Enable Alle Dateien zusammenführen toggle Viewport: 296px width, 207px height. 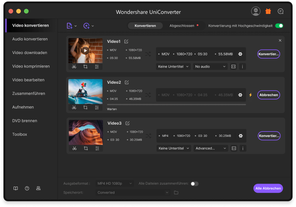194,184
